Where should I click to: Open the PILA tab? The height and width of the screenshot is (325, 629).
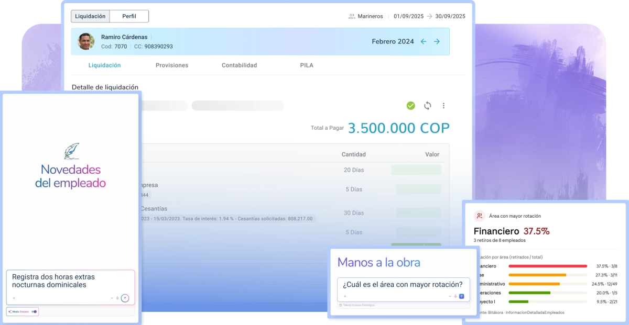[307, 65]
